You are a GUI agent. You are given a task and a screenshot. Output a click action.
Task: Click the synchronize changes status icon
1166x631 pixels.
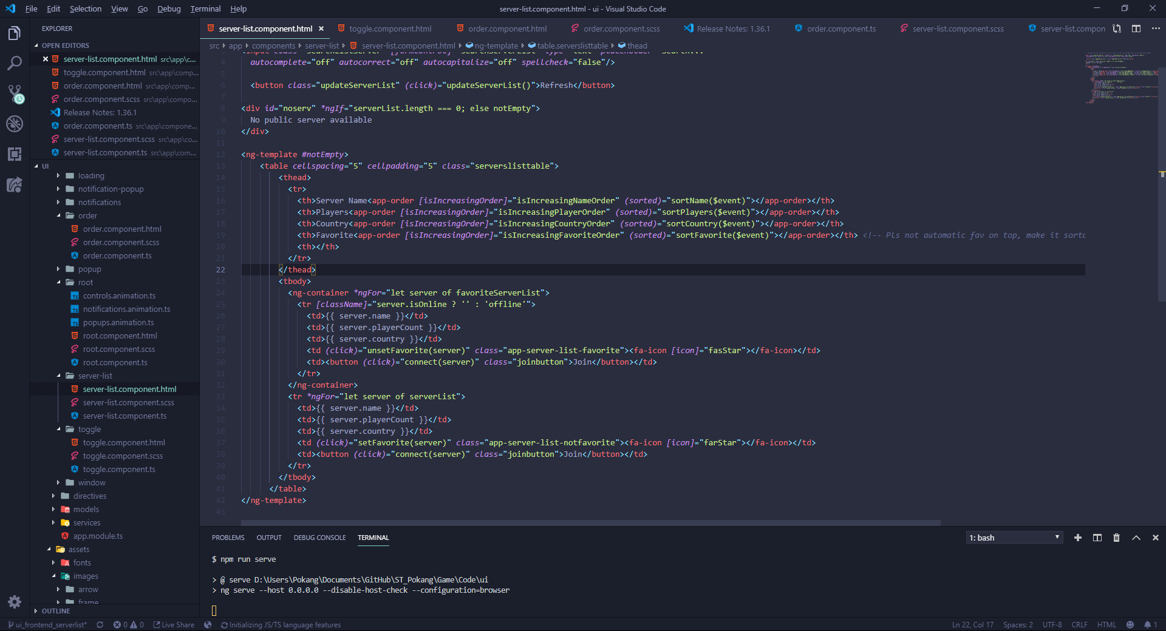click(x=100, y=625)
